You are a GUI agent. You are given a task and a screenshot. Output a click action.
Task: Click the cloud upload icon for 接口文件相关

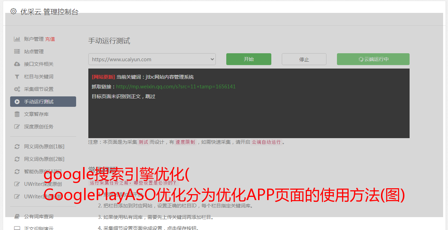[17, 64]
